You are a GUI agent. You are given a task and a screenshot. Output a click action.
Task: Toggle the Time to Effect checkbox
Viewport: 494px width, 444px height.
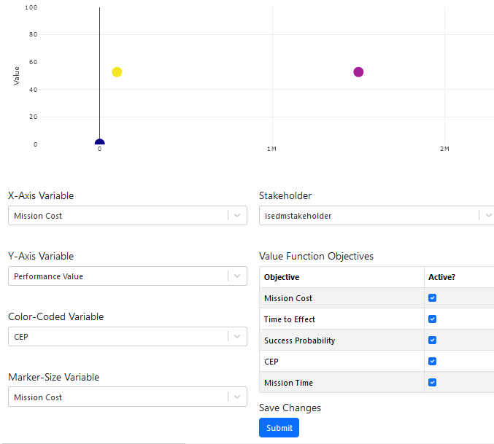point(432,319)
